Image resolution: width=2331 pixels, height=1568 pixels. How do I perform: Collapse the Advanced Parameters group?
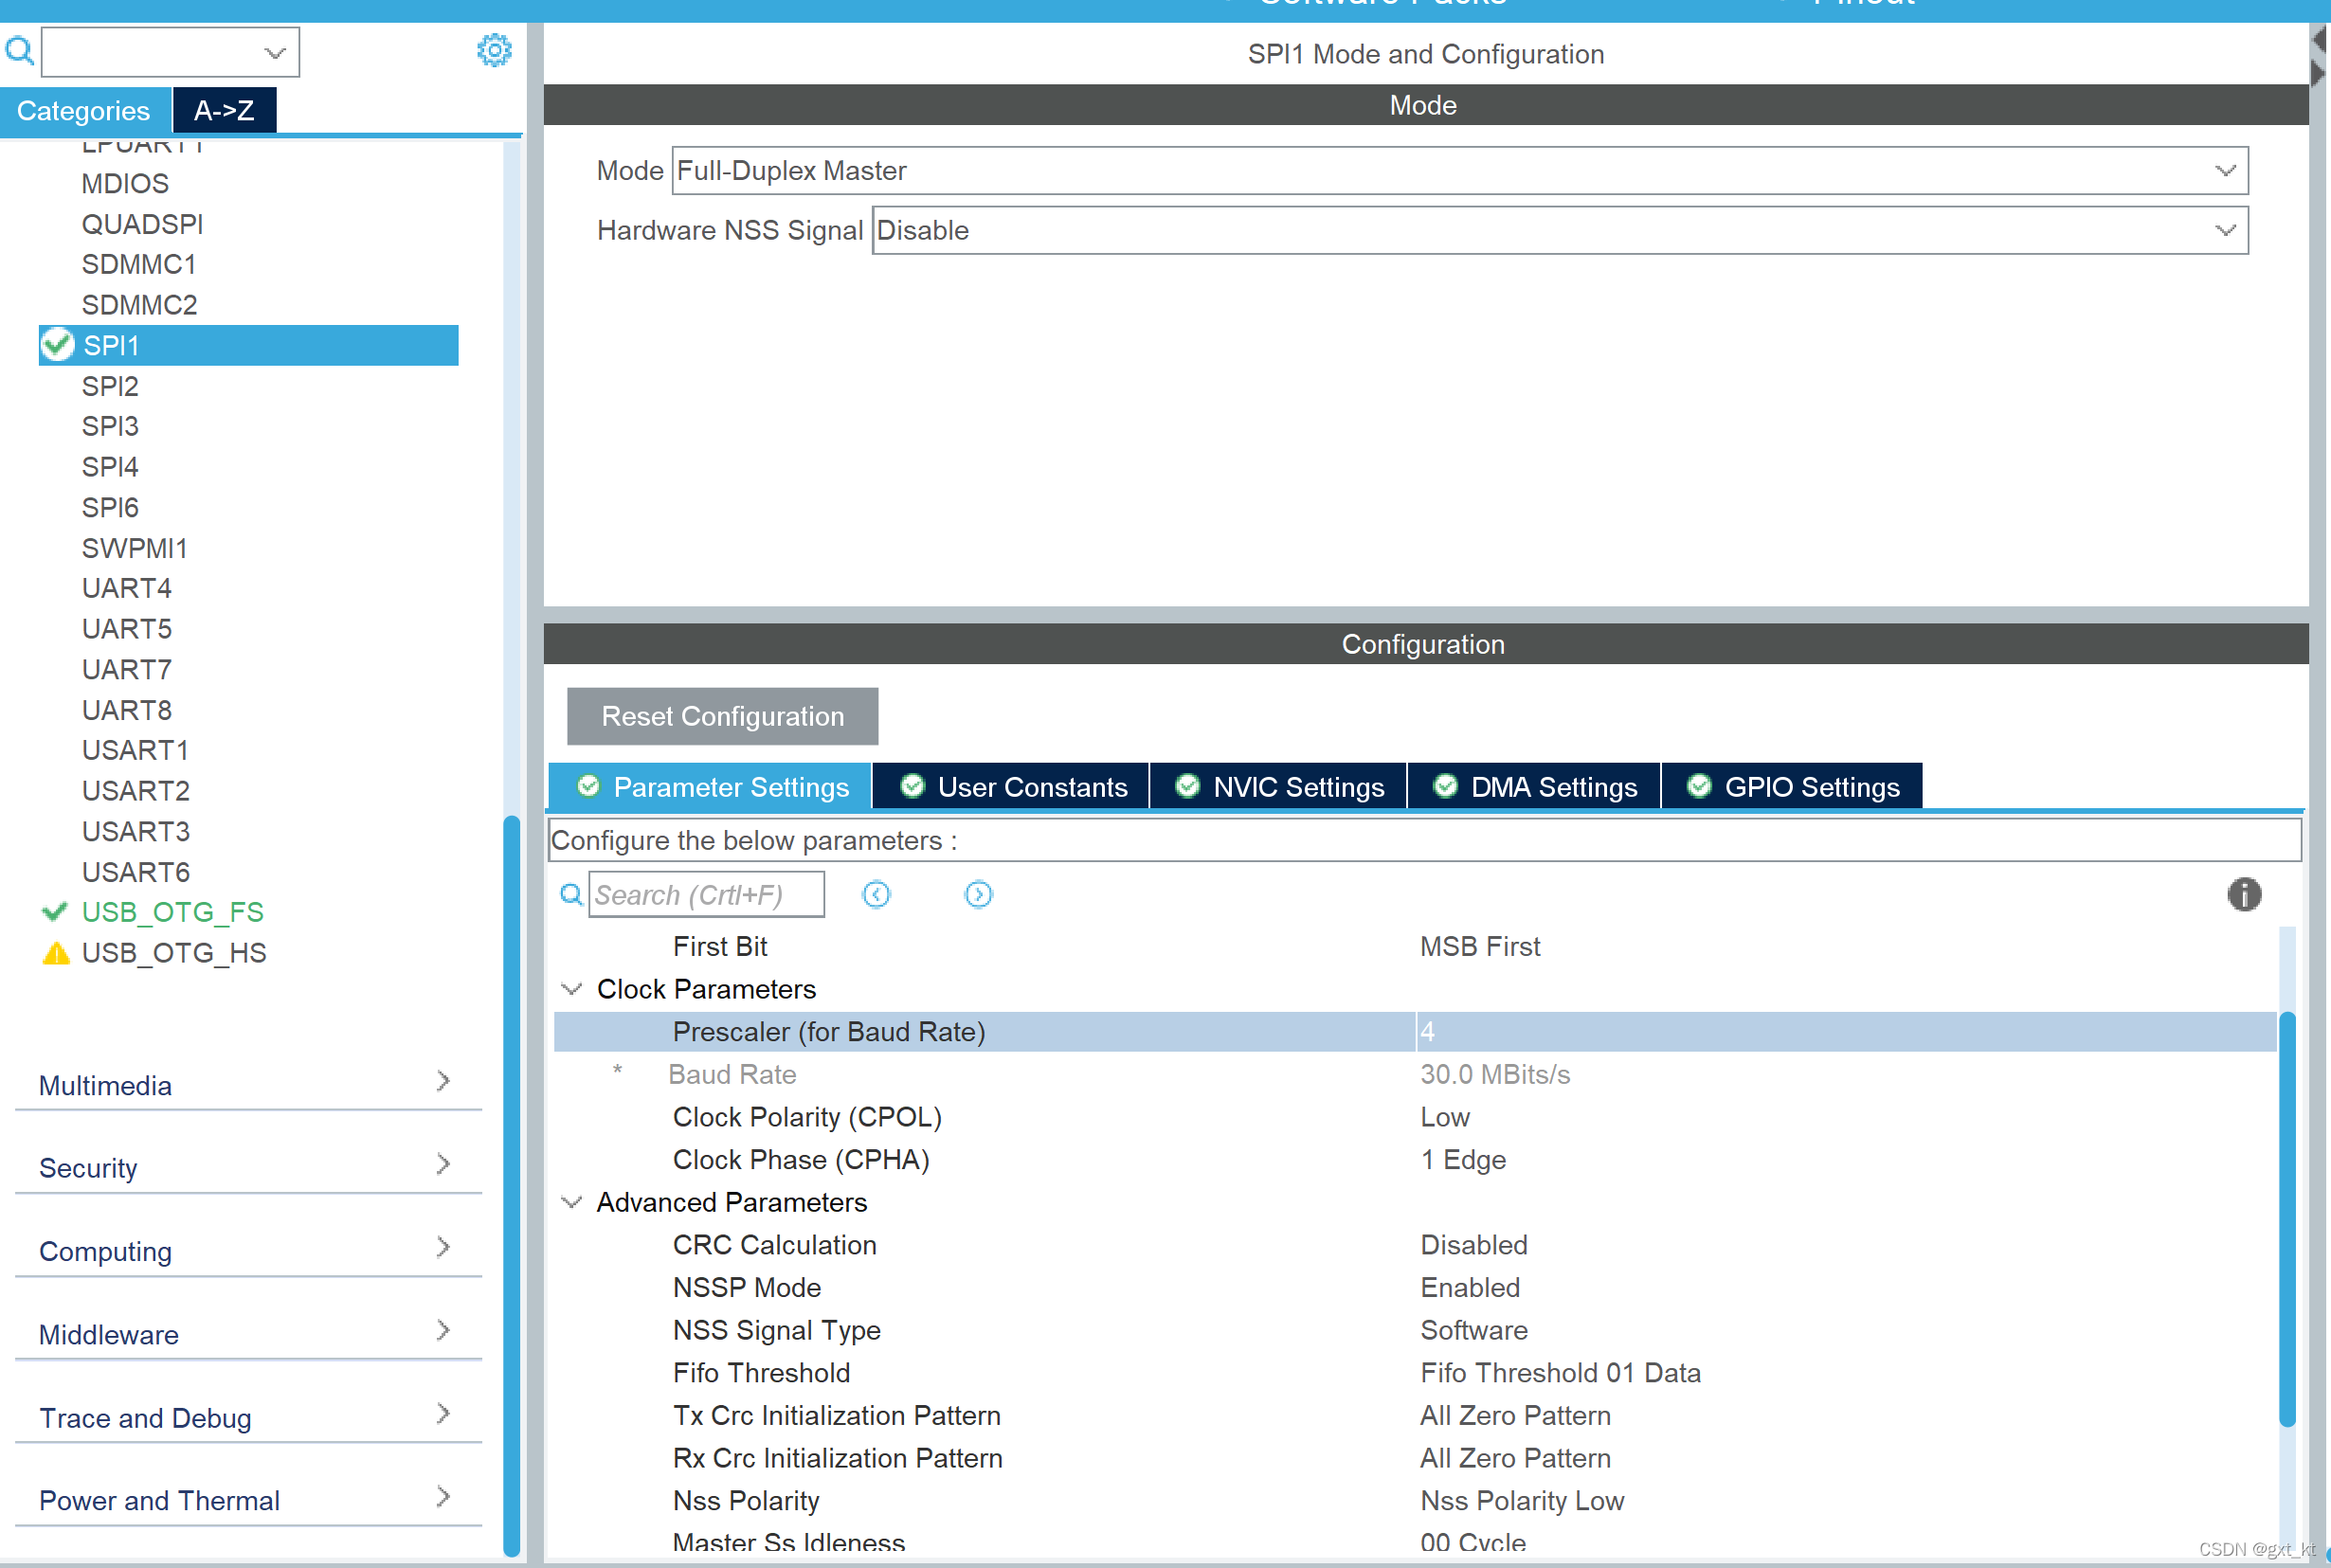572,1202
